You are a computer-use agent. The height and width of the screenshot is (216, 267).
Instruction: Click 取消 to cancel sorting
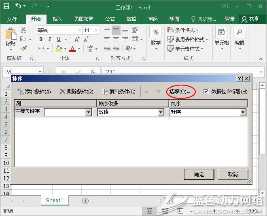(x=233, y=174)
